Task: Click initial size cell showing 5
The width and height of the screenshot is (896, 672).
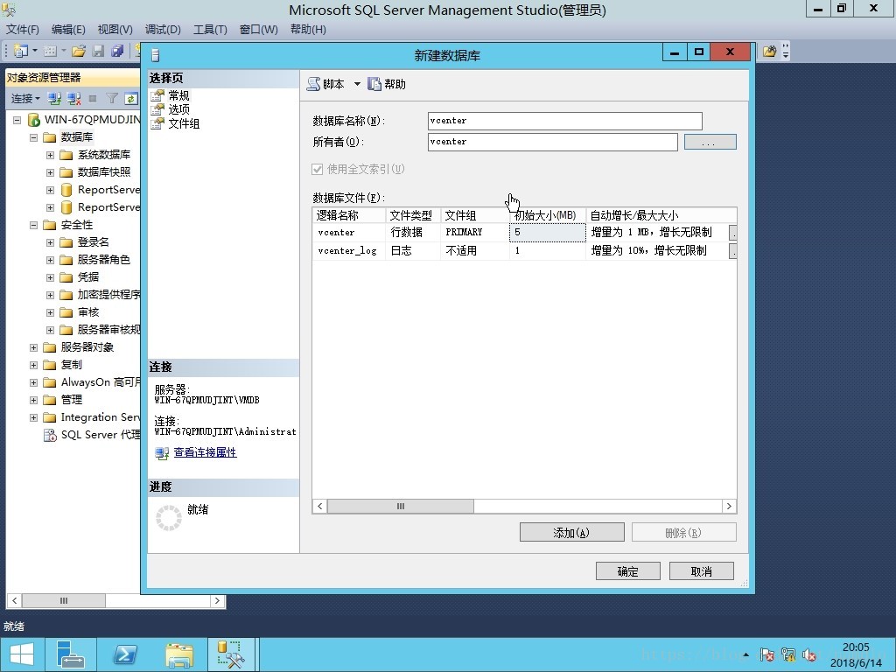Action: (x=548, y=233)
